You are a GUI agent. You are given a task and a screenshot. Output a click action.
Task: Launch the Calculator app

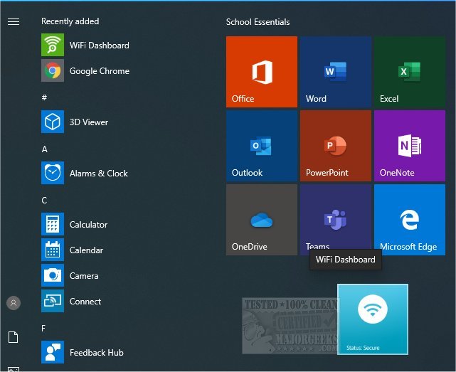tap(75, 224)
